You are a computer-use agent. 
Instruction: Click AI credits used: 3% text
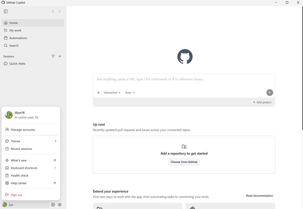pyautogui.click(x=27, y=117)
